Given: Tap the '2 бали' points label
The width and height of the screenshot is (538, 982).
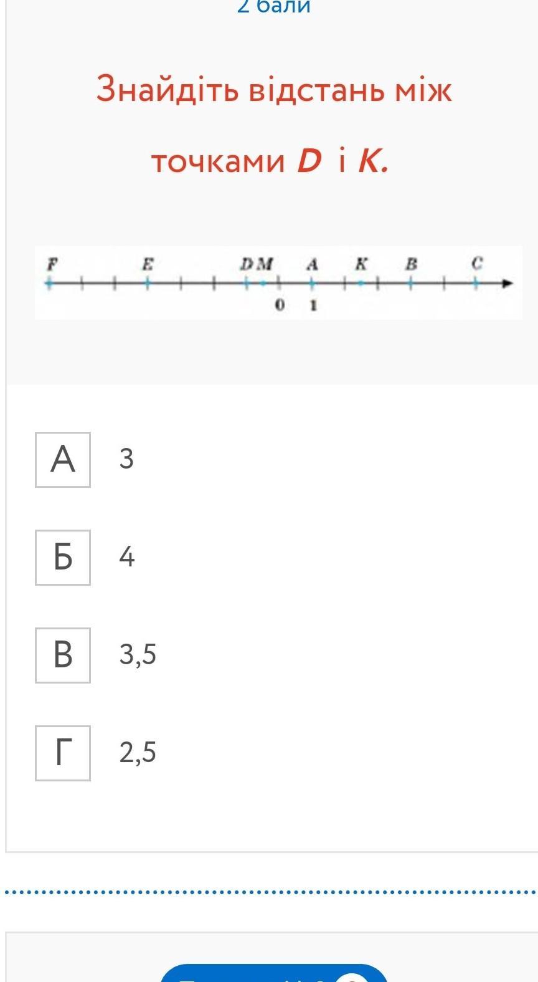Looking at the screenshot, I should (x=274, y=6).
